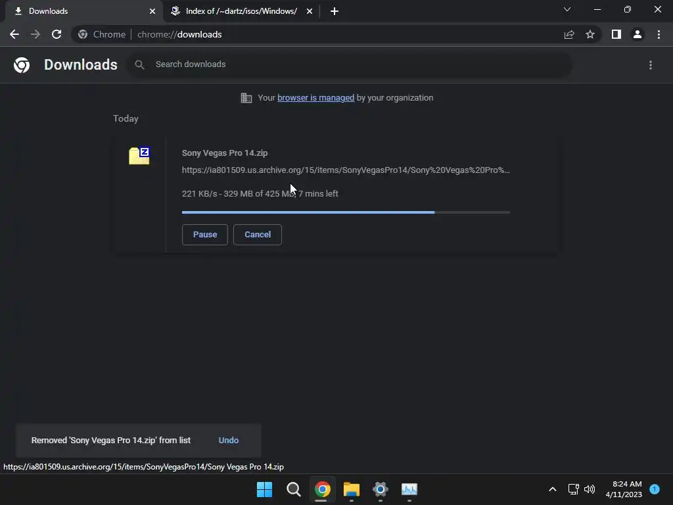The height and width of the screenshot is (505, 673).
Task: Open Windows taskbar search
Action: (294, 489)
